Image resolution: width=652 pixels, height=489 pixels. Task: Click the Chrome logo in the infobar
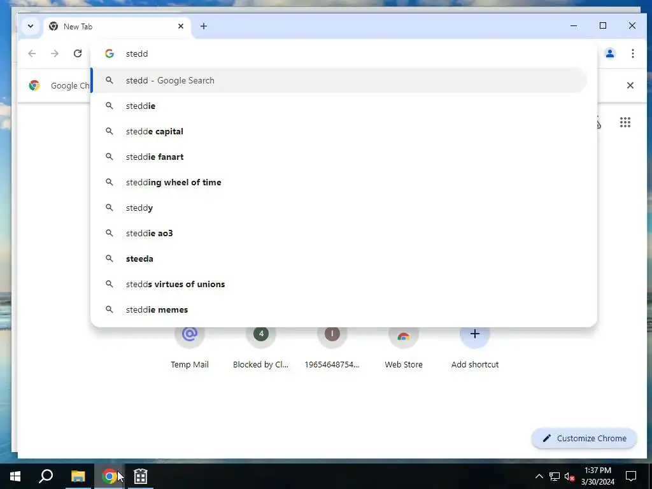pyautogui.click(x=34, y=85)
